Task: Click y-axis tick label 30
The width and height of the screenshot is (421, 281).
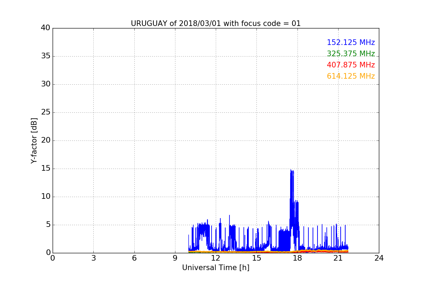Action: click(x=46, y=84)
